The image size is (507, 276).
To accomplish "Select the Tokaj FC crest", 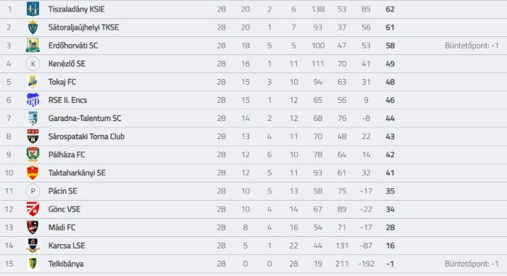I will tap(33, 82).
